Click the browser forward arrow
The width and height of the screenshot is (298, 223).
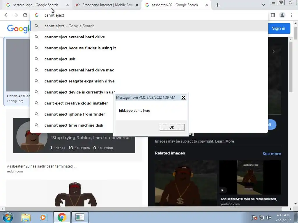(x=16, y=15)
